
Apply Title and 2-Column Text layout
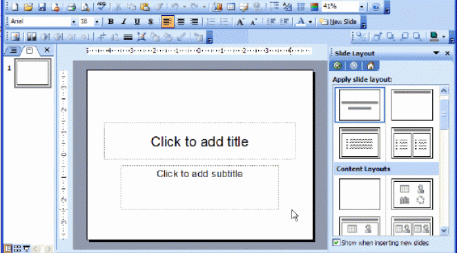point(412,143)
